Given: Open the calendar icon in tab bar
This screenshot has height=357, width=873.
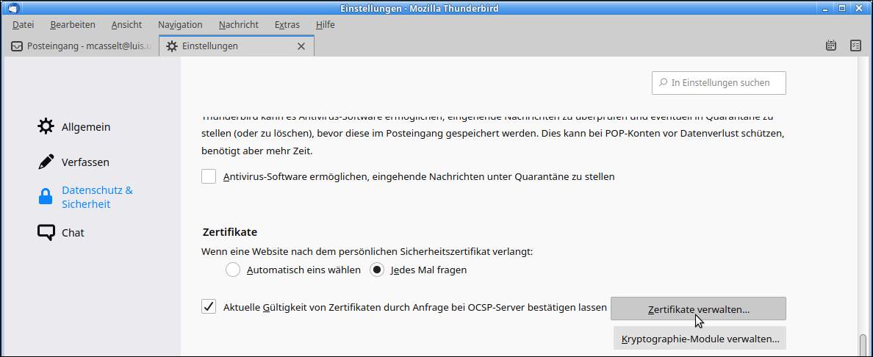Looking at the screenshot, I should [x=830, y=46].
